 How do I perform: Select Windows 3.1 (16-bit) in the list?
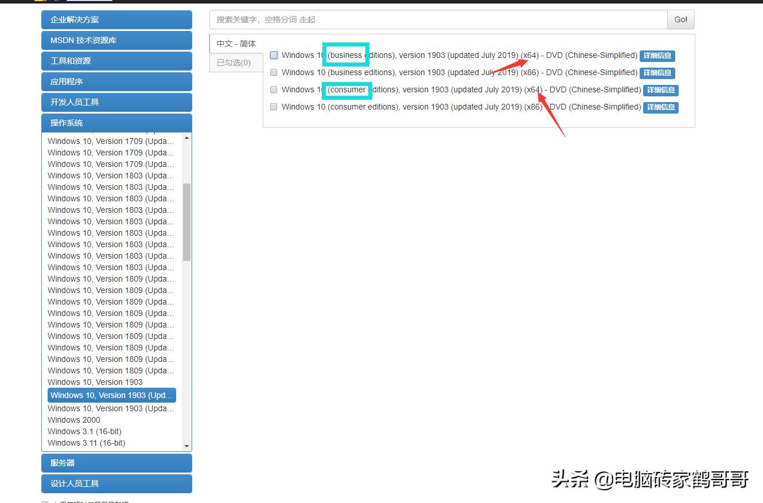click(x=84, y=431)
